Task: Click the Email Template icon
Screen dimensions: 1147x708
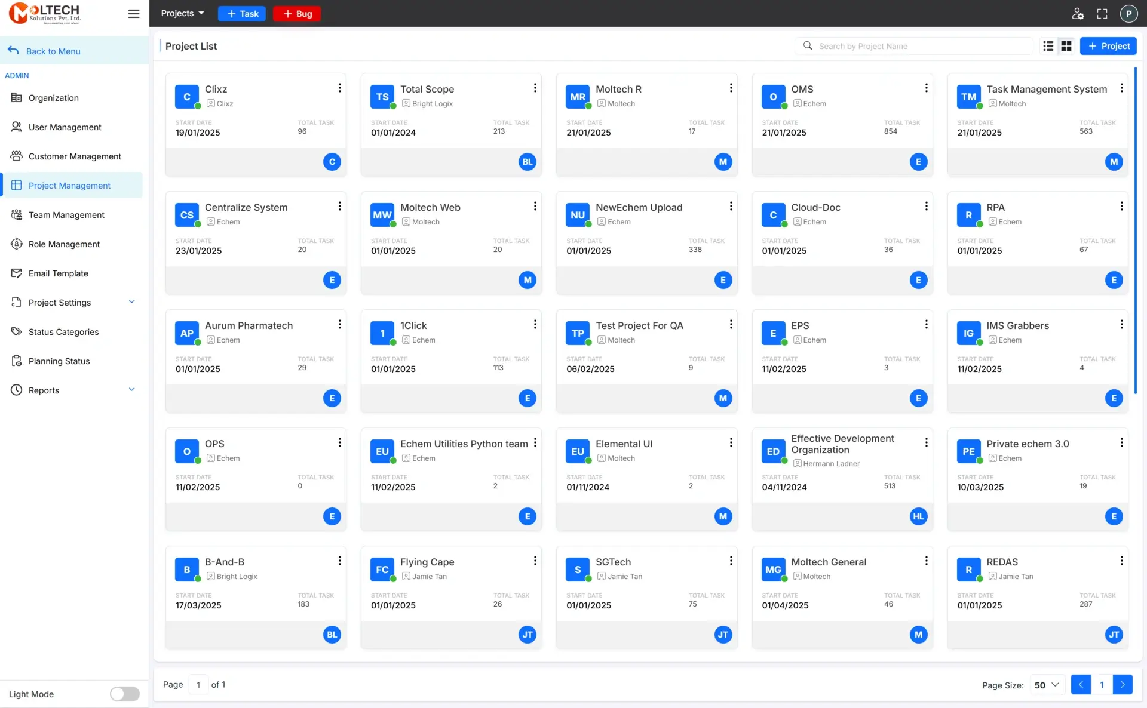Action: tap(16, 273)
